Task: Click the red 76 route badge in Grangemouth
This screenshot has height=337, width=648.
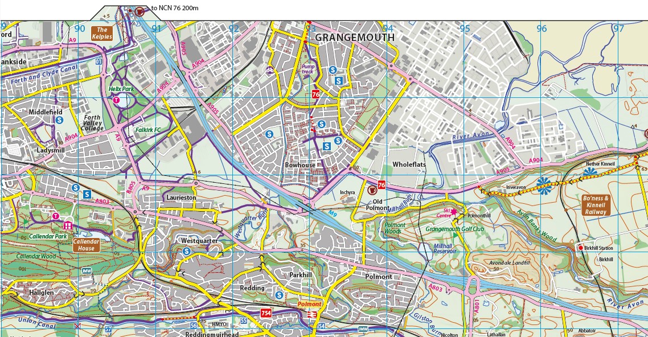Action: tap(315, 94)
